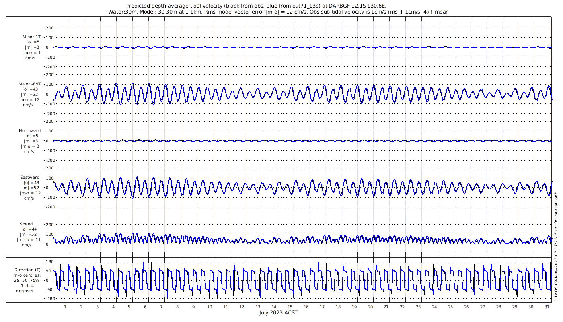Click the -200 tick of the Eastward axis
The image size is (563, 322).
point(49,207)
